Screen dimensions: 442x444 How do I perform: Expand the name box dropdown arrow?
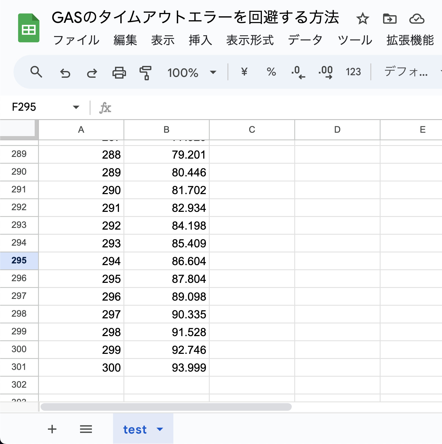point(76,107)
